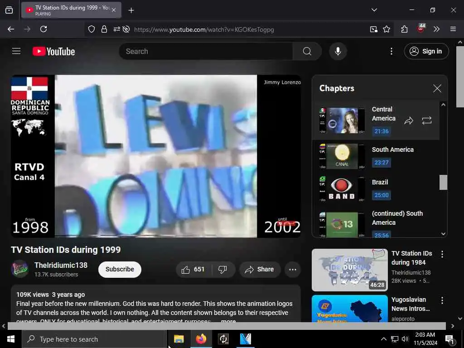Open the browser extensions puzzle icon
Viewport: 464px width, 348px height.
(404, 29)
